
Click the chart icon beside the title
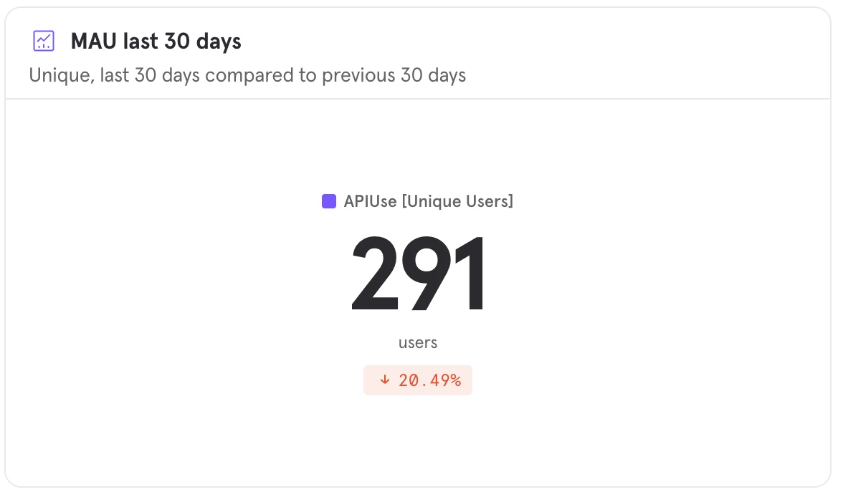[44, 41]
